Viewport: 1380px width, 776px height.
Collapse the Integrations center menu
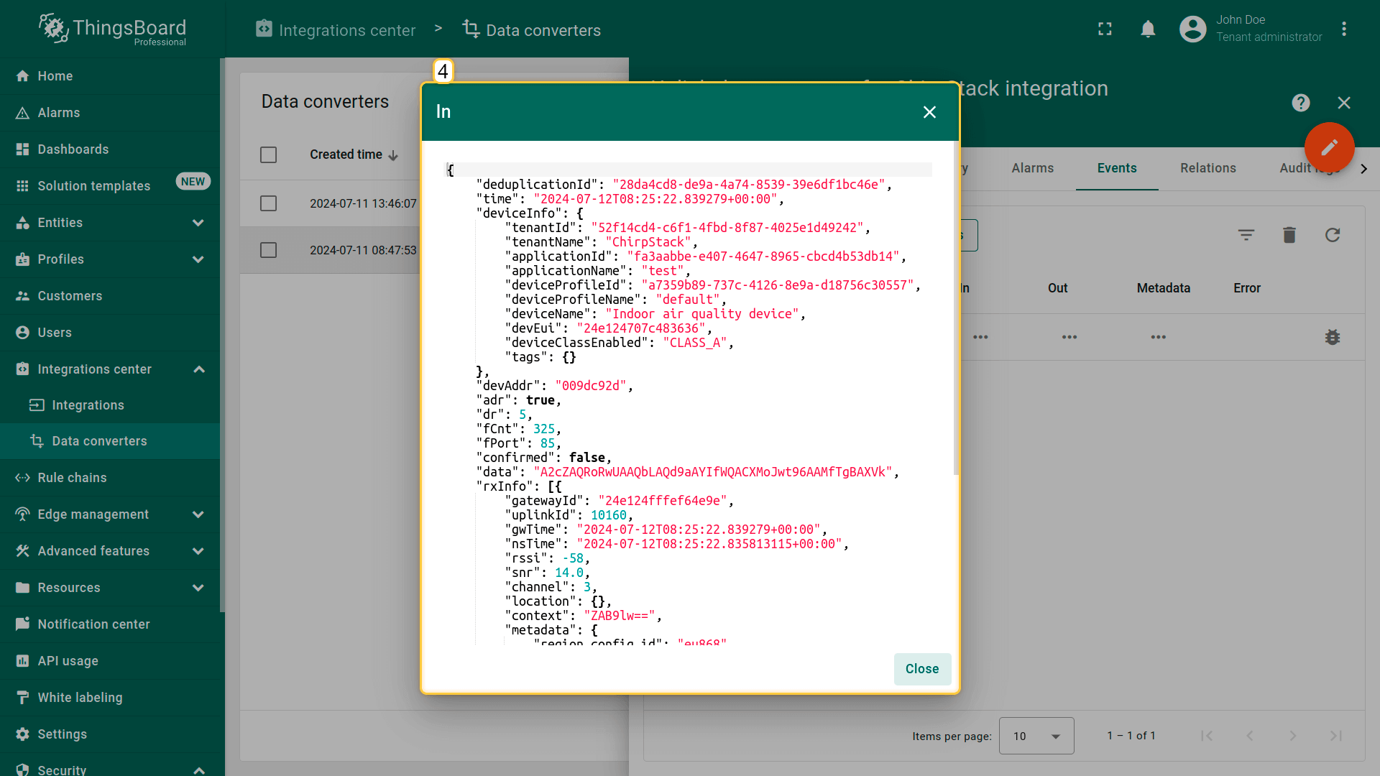(199, 369)
